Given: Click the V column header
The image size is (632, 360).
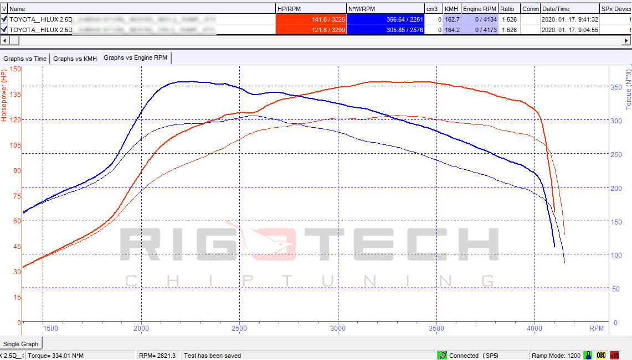Looking at the screenshot, I should (4, 8).
